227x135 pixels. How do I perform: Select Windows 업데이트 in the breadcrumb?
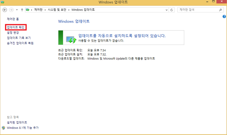coord(83,10)
